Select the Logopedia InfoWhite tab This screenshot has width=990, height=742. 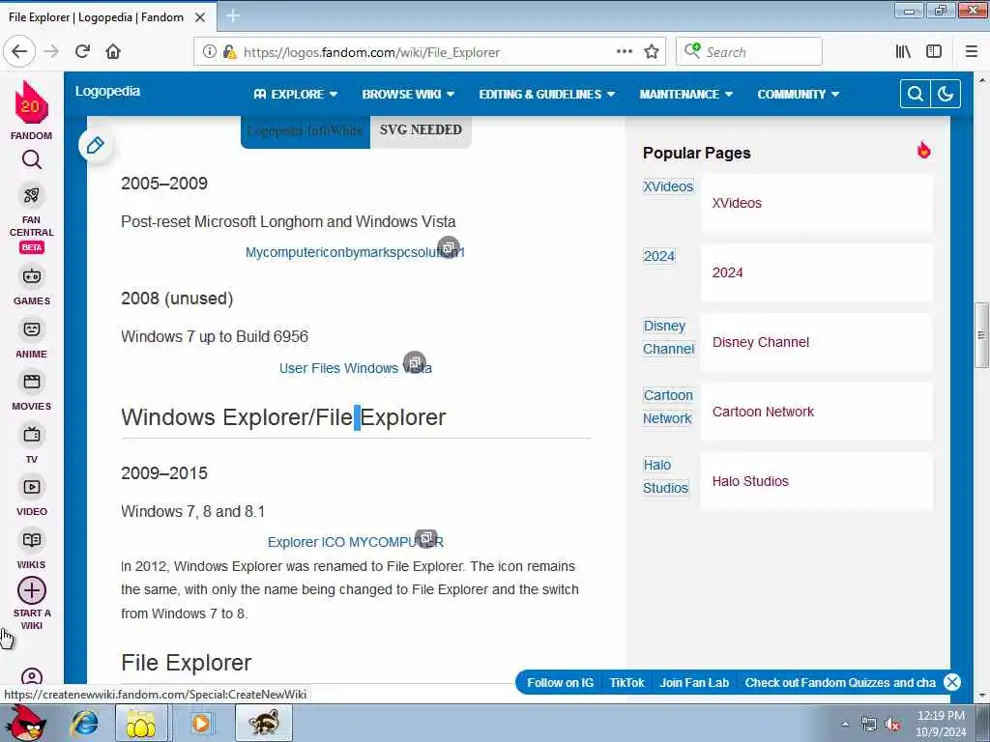(305, 130)
